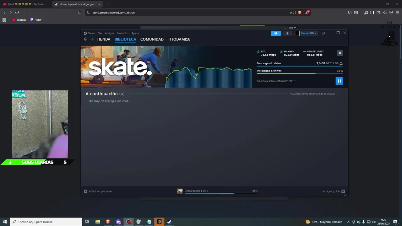
Task: Open the browser music playlist icon
Action: tap(366, 13)
